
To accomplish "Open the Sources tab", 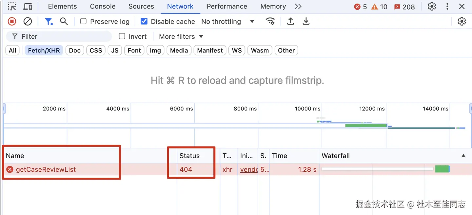I will tap(141, 7).
